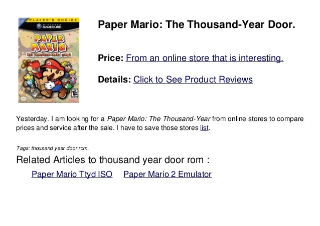Open the Paper Mario 2 Emulator article

(x=168, y=174)
